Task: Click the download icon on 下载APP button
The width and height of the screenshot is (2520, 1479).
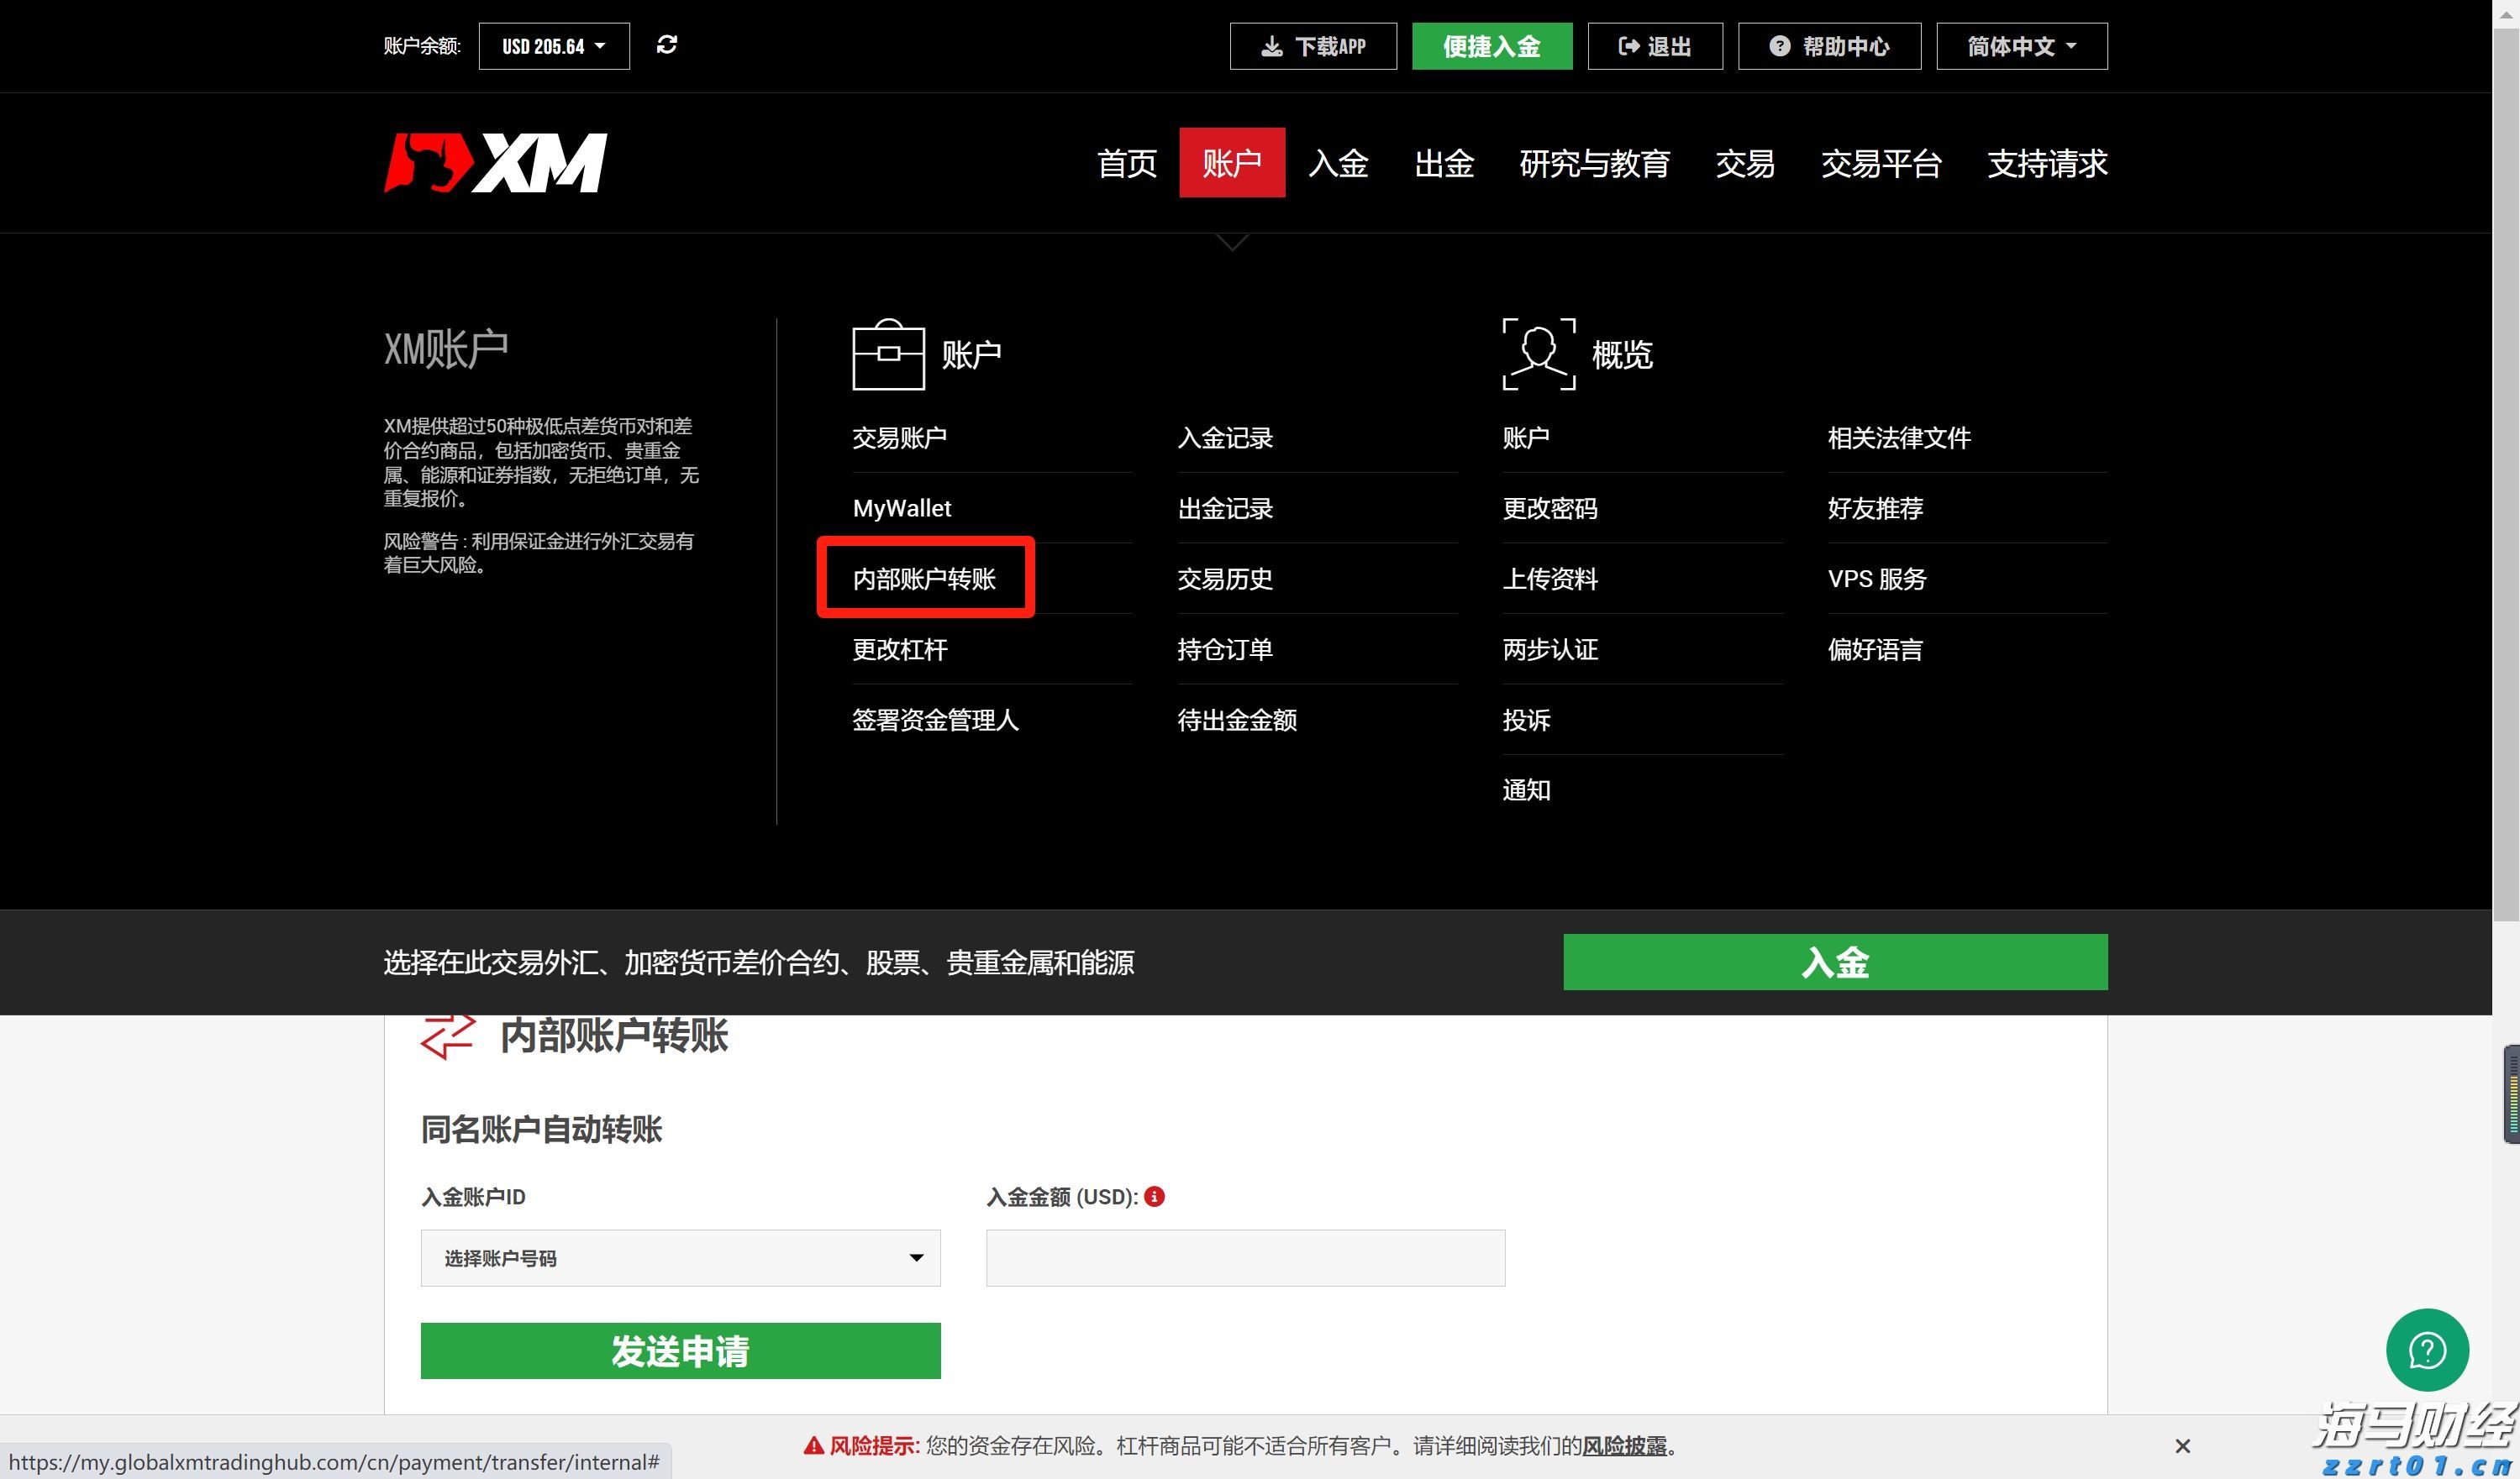Action: (1272, 45)
